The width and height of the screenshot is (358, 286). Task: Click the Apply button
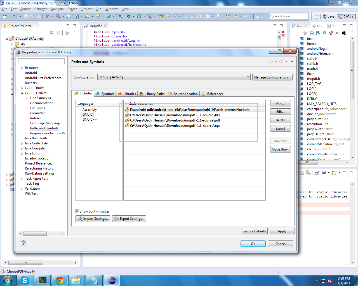tap(282, 231)
